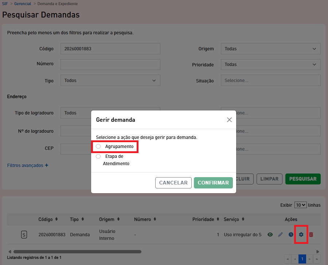Open the Origem dropdown
Image resolution: width=328 pixels, height=265 pixels.
click(x=270, y=48)
